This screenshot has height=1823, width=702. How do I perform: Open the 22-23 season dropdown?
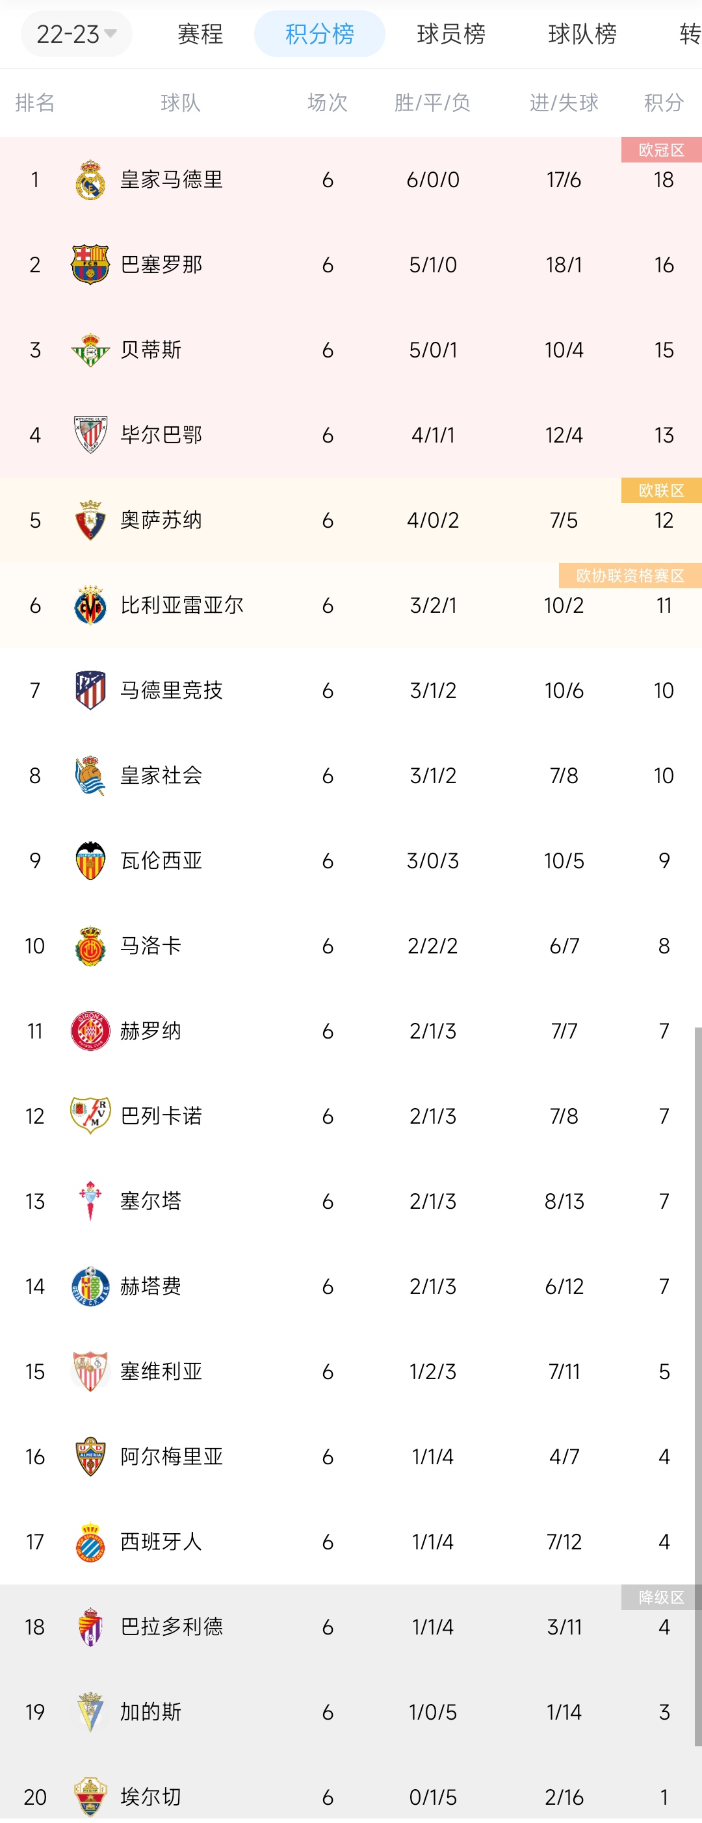pyautogui.click(x=77, y=33)
